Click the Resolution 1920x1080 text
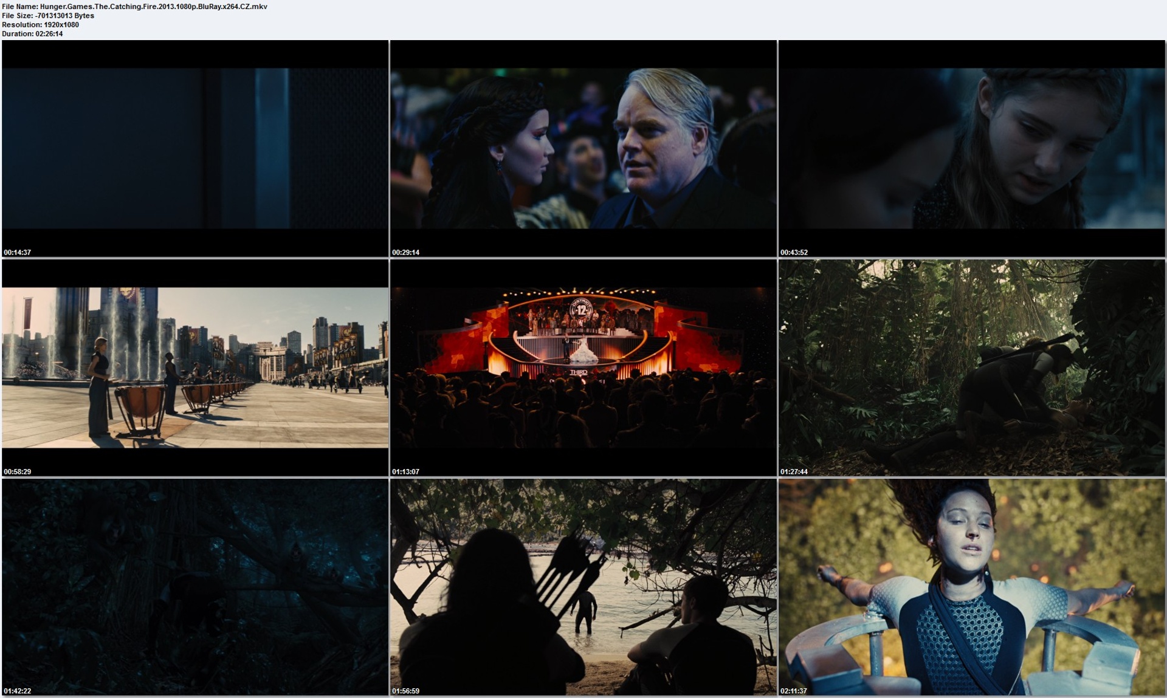Viewport: 1167px width, 698px height. pyautogui.click(x=40, y=25)
